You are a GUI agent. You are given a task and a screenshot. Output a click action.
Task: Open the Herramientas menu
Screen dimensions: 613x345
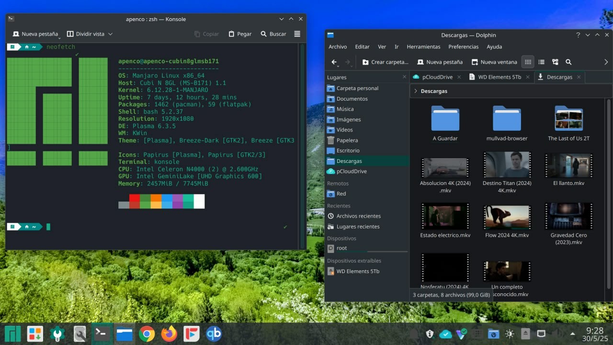click(x=423, y=46)
